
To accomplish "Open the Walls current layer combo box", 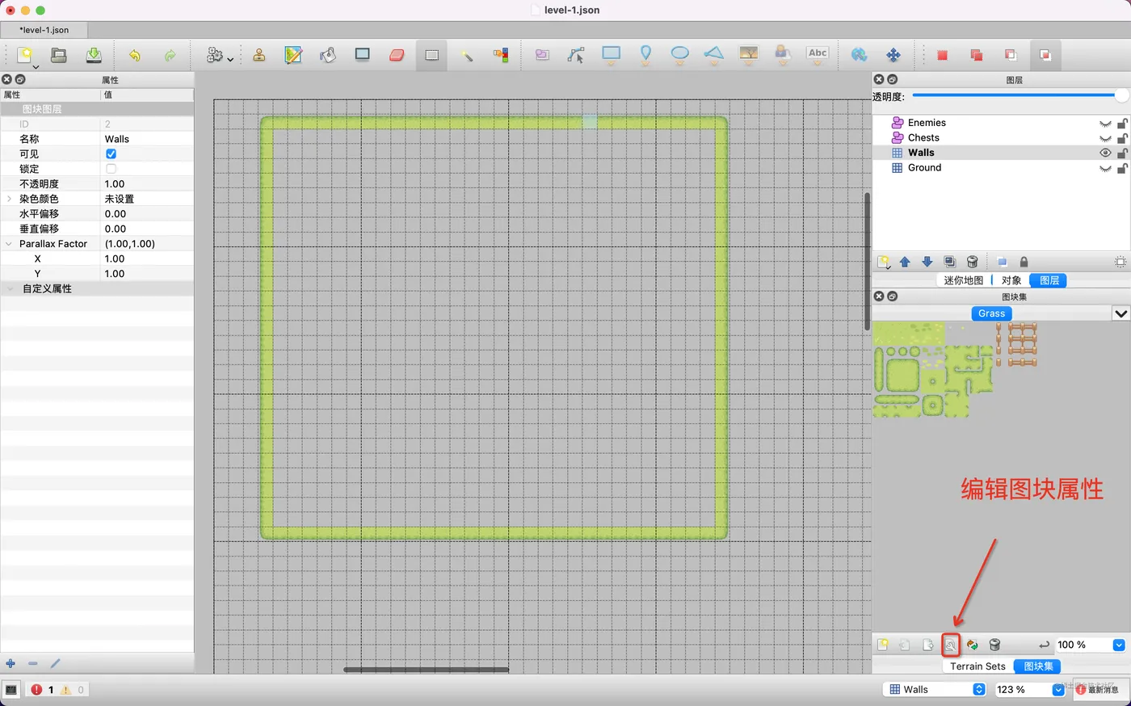I will click(x=935, y=689).
